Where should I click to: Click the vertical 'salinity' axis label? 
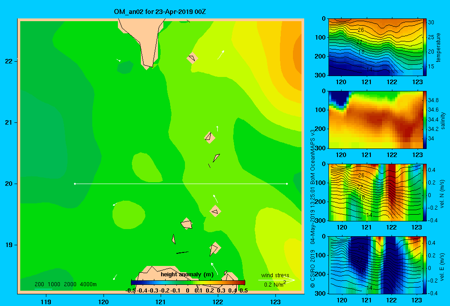pos(443,121)
